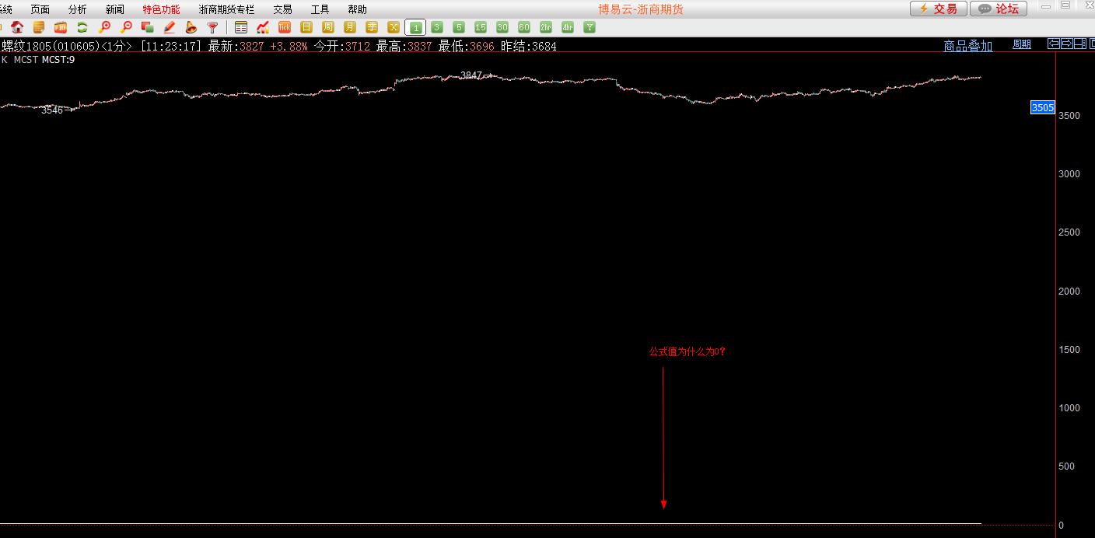Switch to the 15-minute period button
This screenshot has width=1095, height=538.
tap(481, 27)
